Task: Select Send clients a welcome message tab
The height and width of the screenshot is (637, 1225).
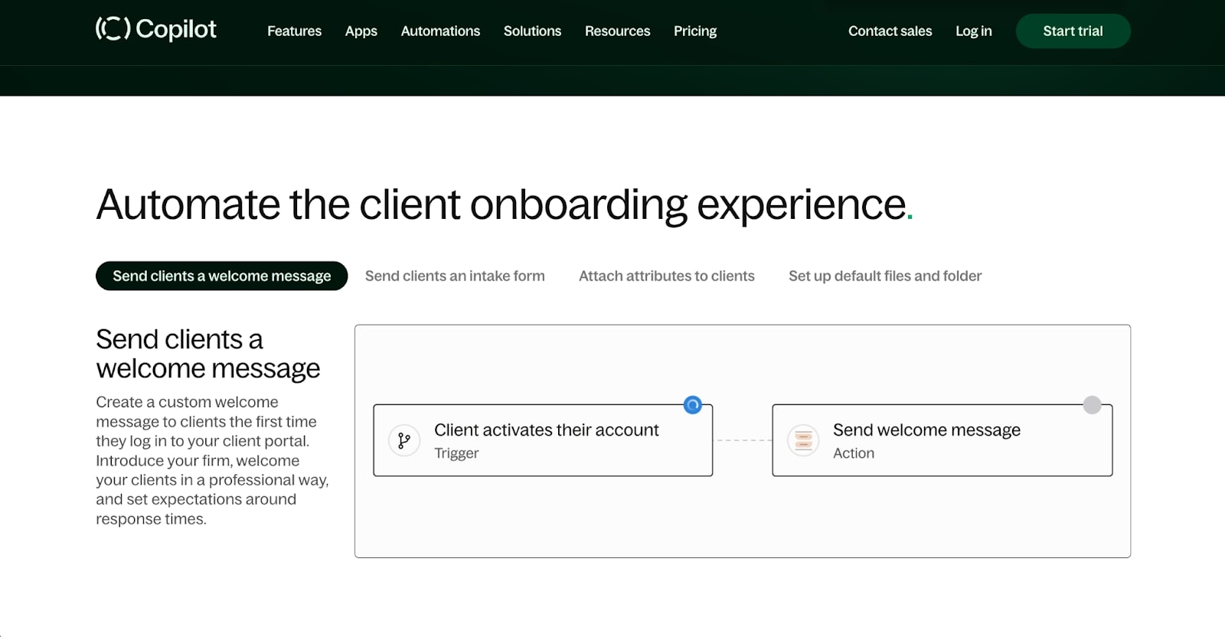Action: [222, 276]
